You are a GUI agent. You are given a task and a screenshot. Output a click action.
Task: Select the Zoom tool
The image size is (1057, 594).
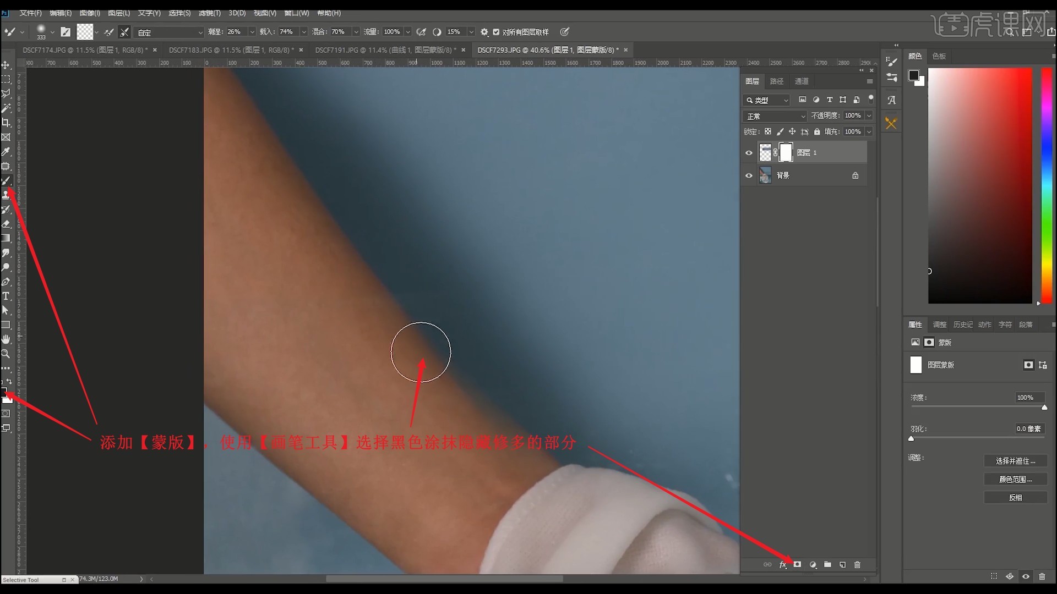(x=6, y=354)
